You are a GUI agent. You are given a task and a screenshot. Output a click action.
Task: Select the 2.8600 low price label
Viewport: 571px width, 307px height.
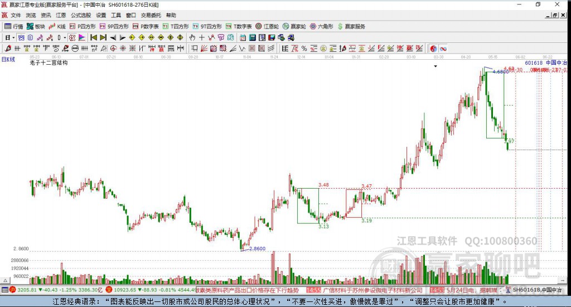(257, 248)
